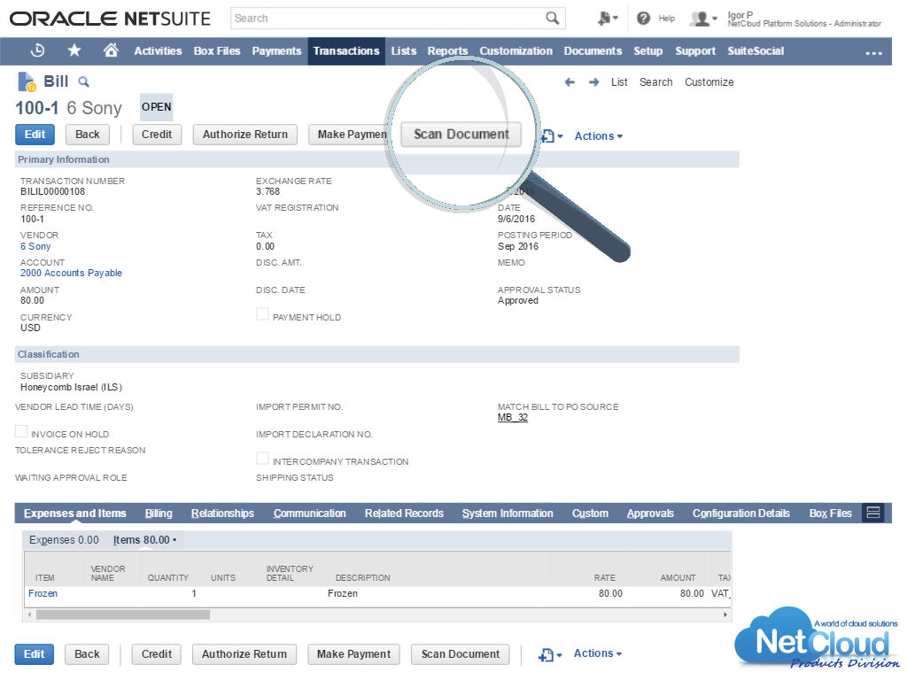Viewport: 907px width, 680px height.
Task: Switch to the Custom tab
Action: click(590, 514)
